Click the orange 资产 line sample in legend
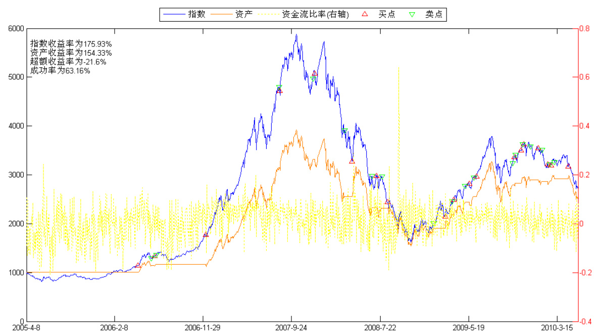 220,15
